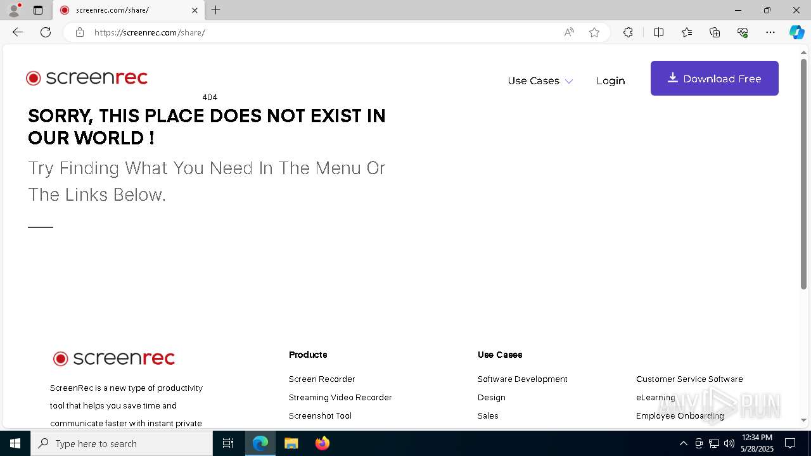Open the Sales use case link
This screenshot has width=811, height=456.
[x=488, y=415]
